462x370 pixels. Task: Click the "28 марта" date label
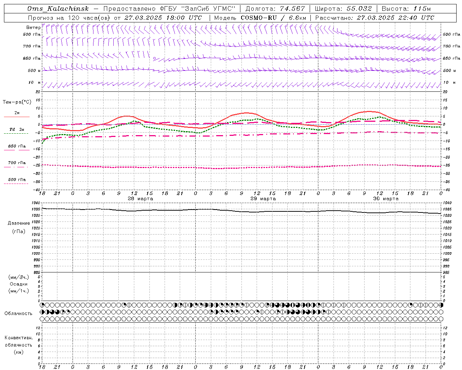pyautogui.click(x=140, y=199)
